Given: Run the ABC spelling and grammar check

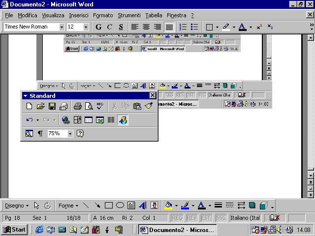Looking at the screenshot, I should (x=100, y=106).
